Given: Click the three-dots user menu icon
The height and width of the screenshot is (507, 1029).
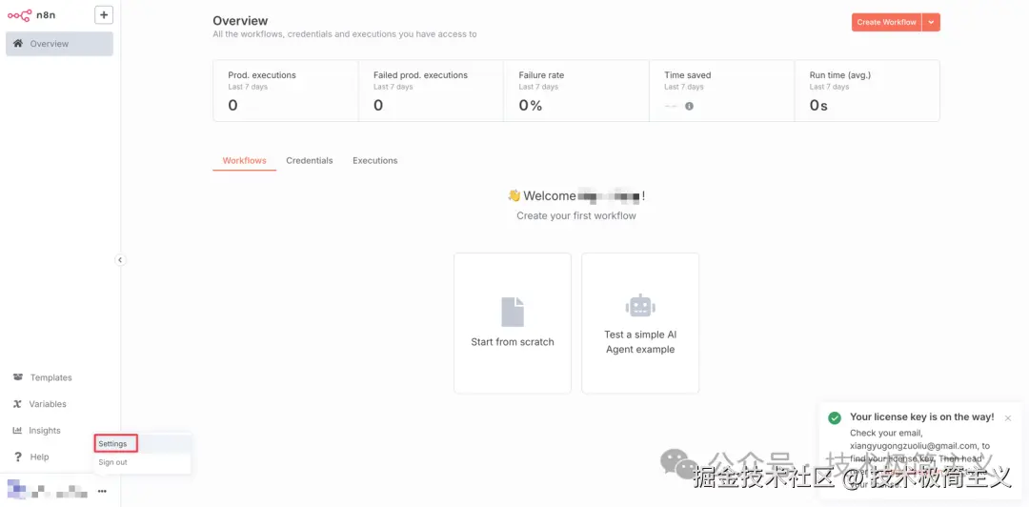Looking at the screenshot, I should coord(102,491).
